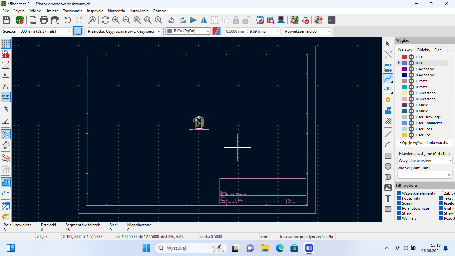Open the Find tool (magnifier with A)
Screen dimensions: 455x256
click(92, 20)
